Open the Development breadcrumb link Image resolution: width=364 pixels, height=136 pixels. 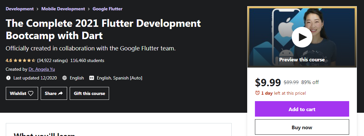[20, 9]
